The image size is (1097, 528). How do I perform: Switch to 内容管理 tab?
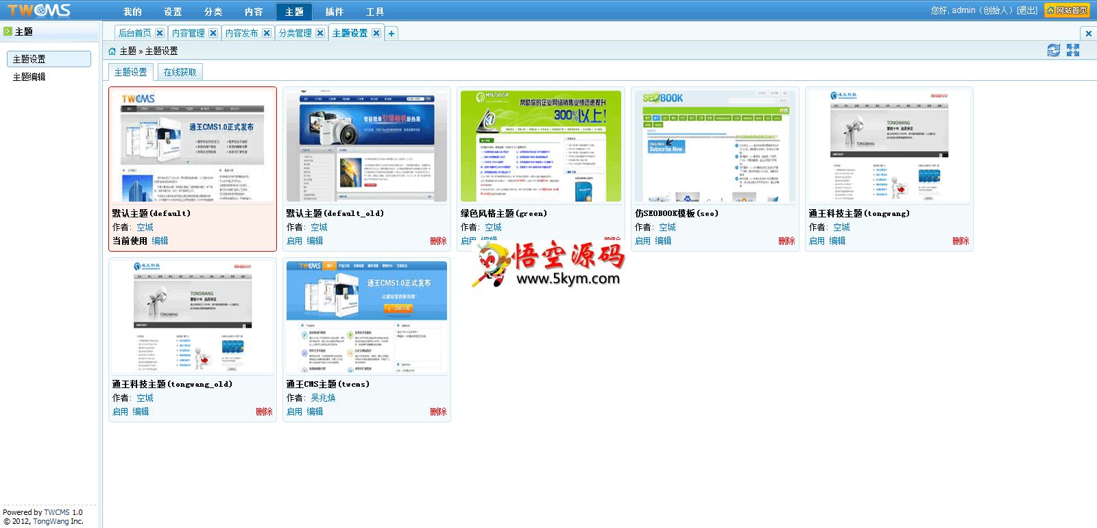[x=188, y=33]
